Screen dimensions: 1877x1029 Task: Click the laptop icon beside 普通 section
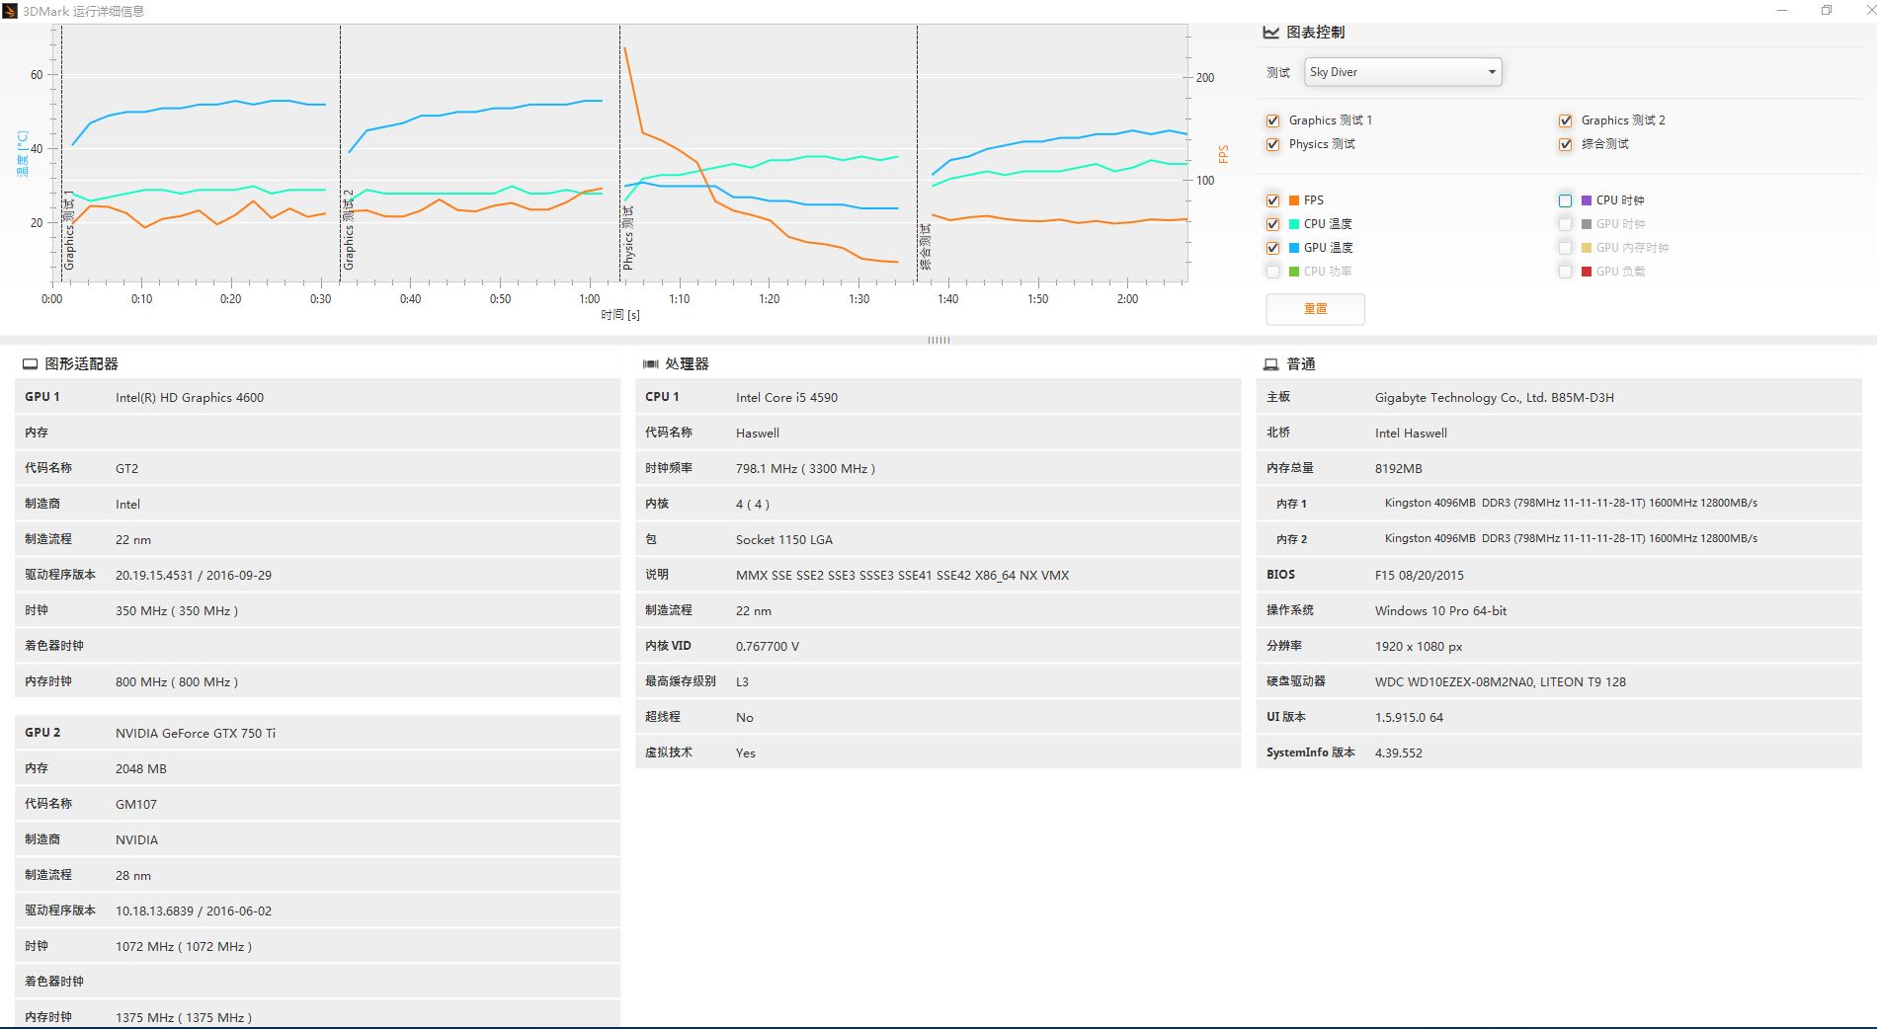click(1271, 364)
